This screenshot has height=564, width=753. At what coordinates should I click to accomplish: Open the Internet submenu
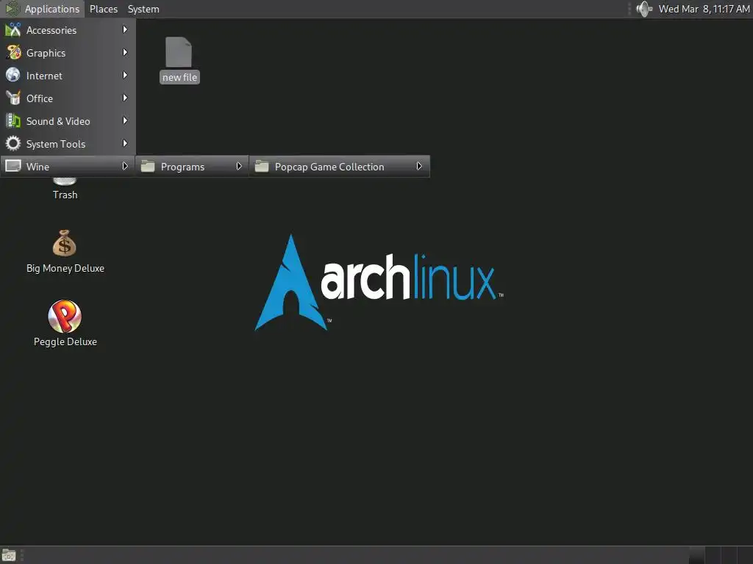point(68,76)
